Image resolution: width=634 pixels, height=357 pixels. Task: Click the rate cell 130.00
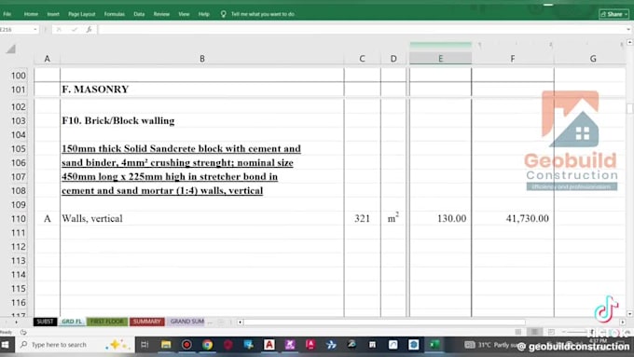(x=440, y=219)
